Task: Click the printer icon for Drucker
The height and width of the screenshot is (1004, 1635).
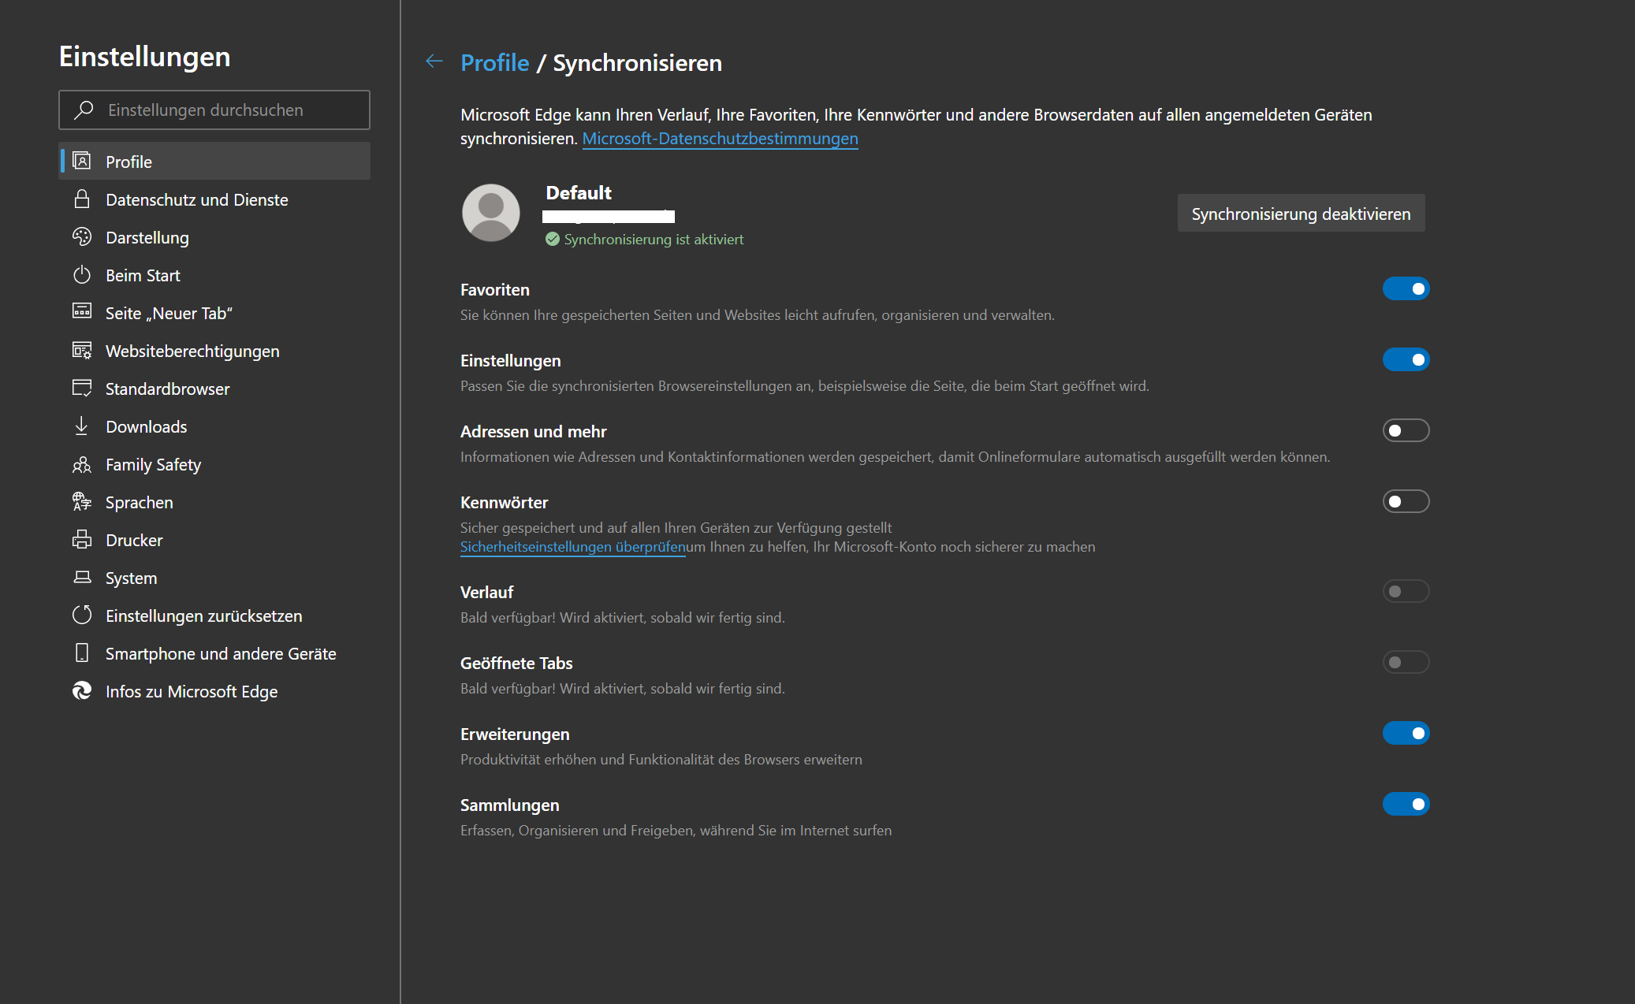Action: pyautogui.click(x=81, y=540)
